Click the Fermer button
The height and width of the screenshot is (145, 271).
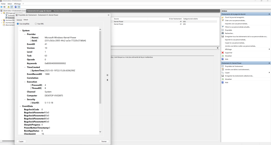[104, 141]
